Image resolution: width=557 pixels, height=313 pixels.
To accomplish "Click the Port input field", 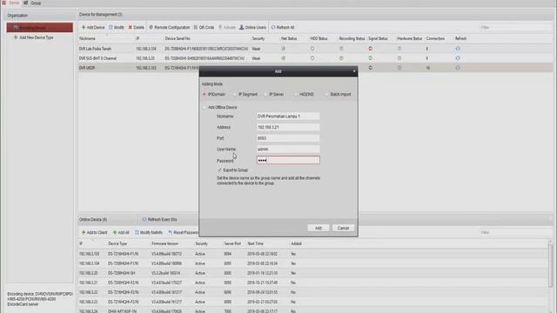I will [x=288, y=138].
